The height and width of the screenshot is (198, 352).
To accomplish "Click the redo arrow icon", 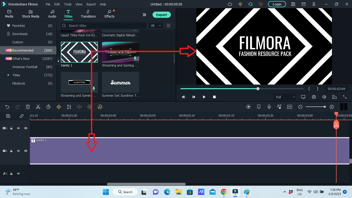I will point(18,107).
